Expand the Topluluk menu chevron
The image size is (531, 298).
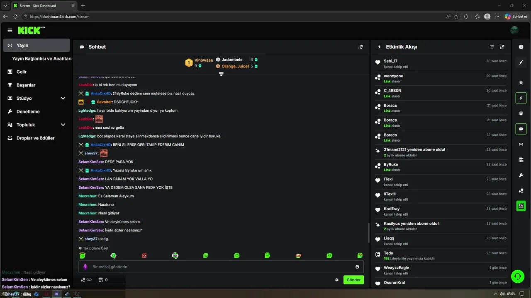pyautogui.click(x=63, y=125)
